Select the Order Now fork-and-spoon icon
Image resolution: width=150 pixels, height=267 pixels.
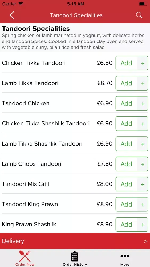coord(25,256)
